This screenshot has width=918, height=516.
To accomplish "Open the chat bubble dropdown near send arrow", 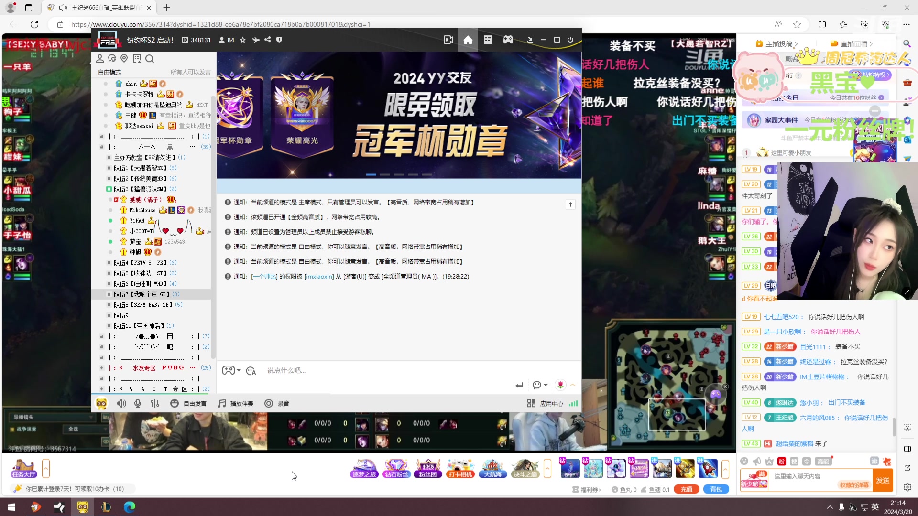I will [540, 385].
